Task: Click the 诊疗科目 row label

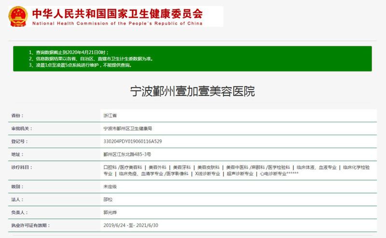Action: [22, 167]
